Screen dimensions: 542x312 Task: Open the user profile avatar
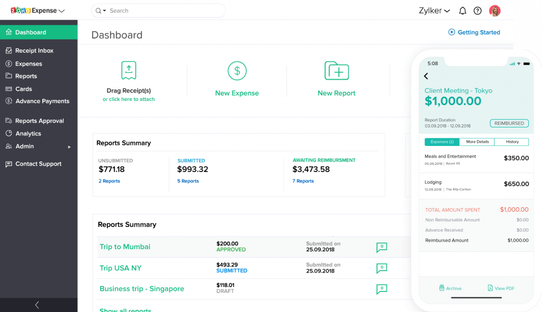coord(495,11)
